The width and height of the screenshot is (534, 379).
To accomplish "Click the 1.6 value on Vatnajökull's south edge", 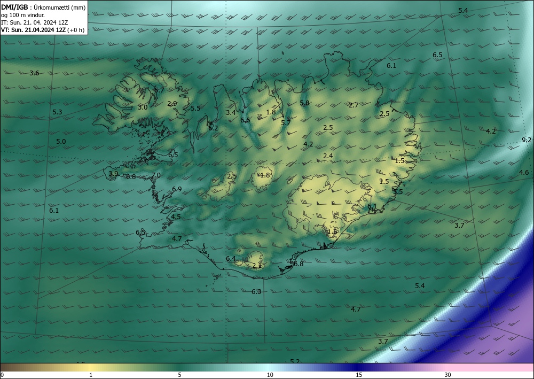I will 332,232.
